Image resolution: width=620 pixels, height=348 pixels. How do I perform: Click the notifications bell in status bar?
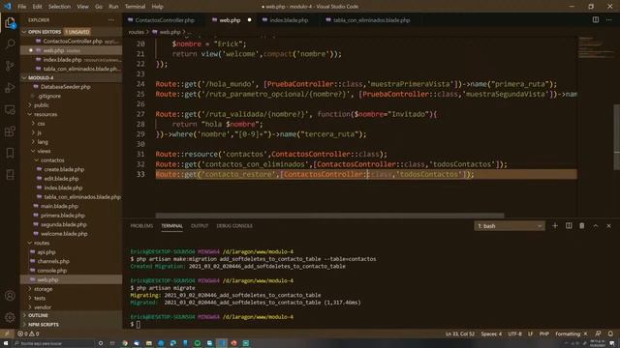tap(611, 333)
